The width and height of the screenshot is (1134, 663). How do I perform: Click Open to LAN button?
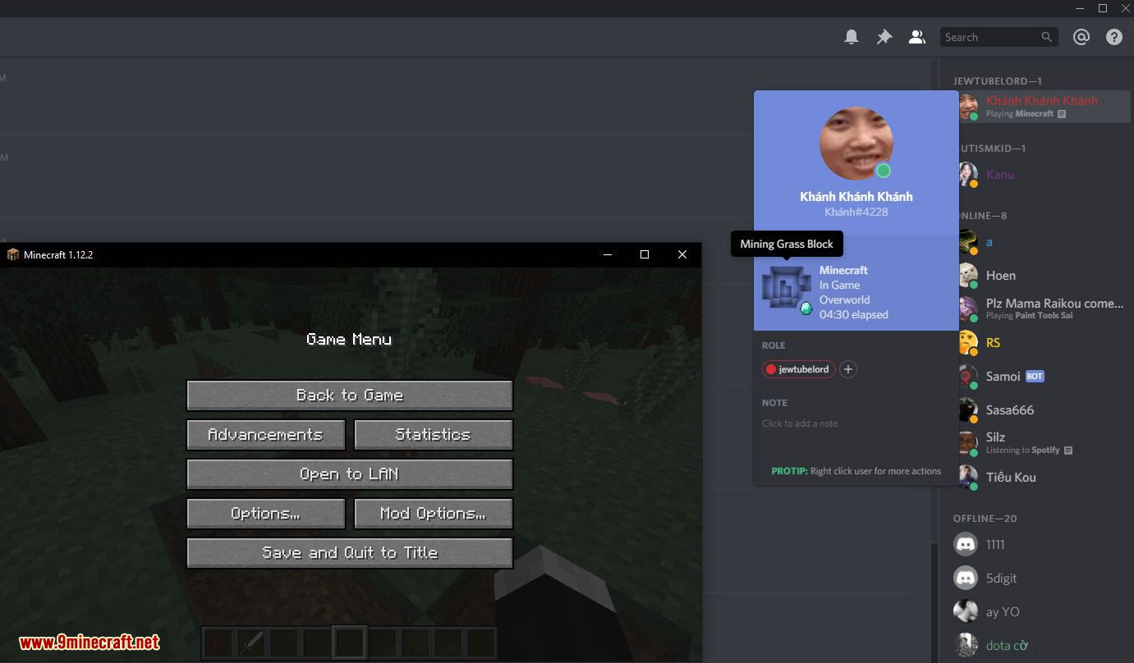pyautogui.click(x=350, y=474)
